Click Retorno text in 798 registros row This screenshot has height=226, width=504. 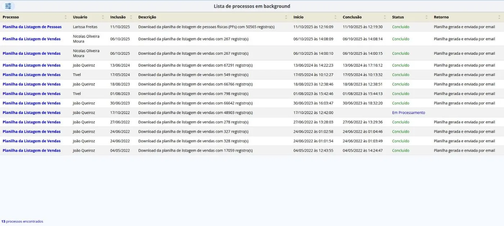[x=464, y=94]
